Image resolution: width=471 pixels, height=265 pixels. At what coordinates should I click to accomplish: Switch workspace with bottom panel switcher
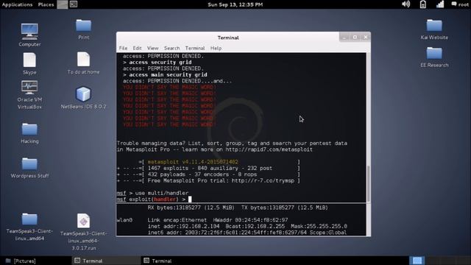[x=417, y=261]
